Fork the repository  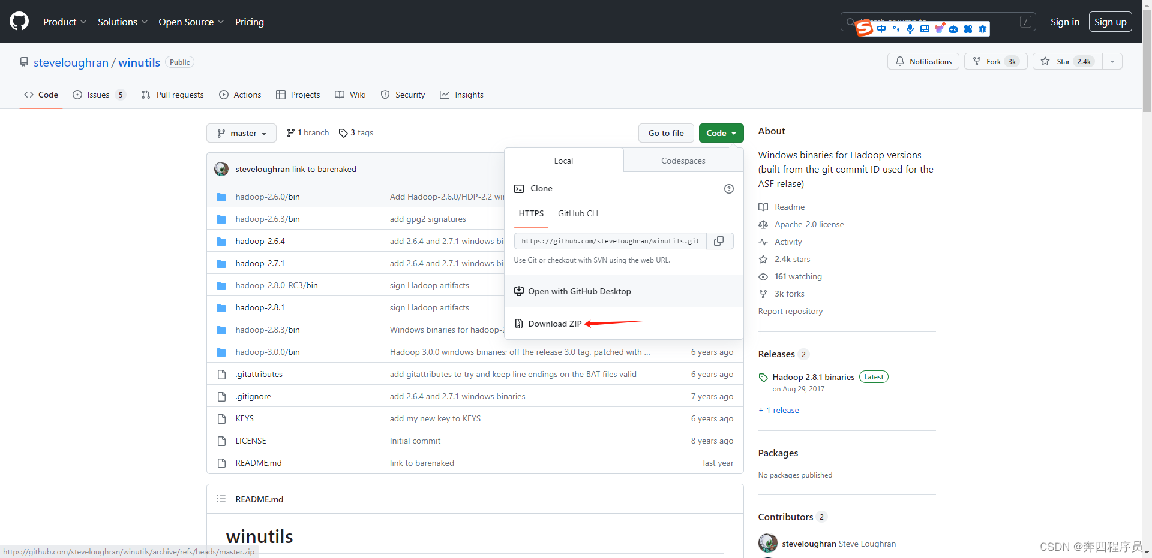[995, 61]
